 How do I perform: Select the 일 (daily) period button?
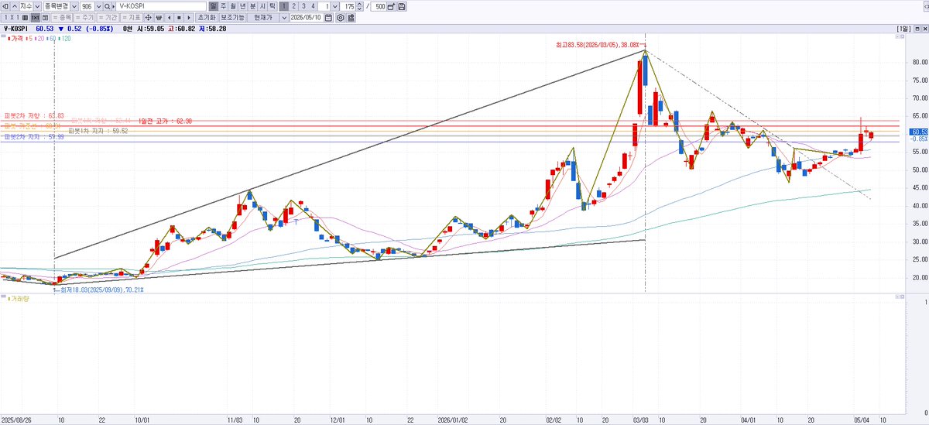point(214,6)
